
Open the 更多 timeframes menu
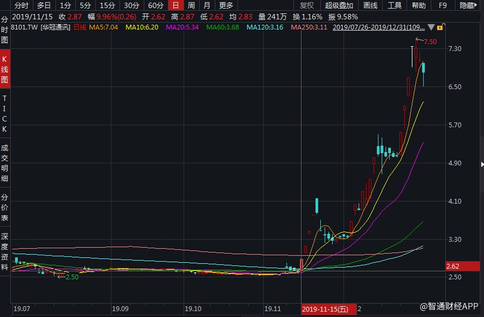[226, 5]
